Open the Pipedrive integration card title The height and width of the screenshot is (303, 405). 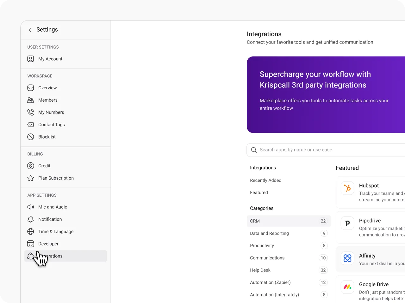click(x=370, y=221)
